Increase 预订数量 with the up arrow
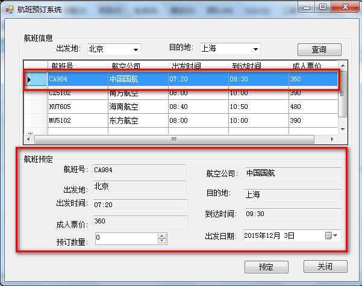Image resolution: width=362 pixels, height=286 pixels. (162, 236)
